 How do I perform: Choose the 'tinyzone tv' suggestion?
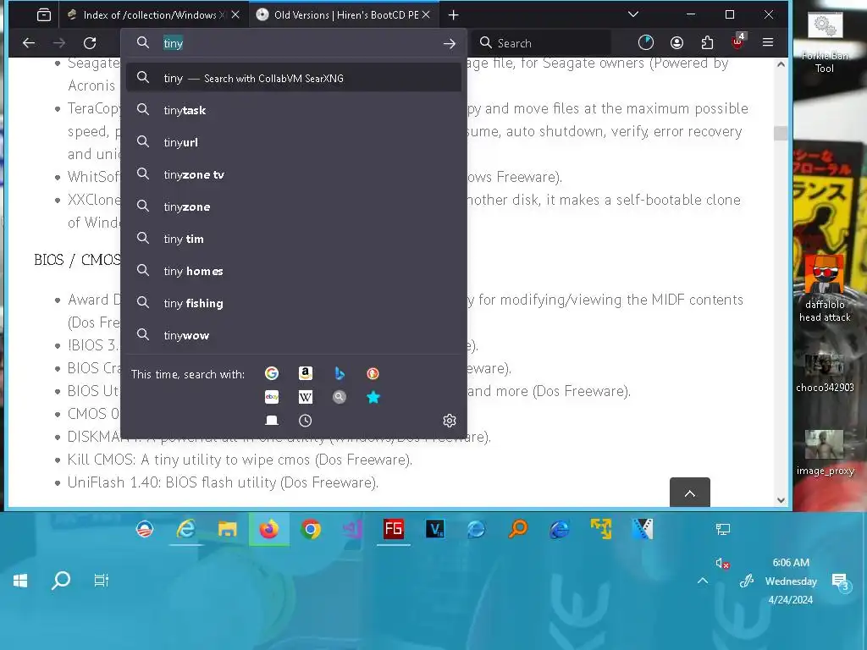pyautogui.click(x=294, y=174)
